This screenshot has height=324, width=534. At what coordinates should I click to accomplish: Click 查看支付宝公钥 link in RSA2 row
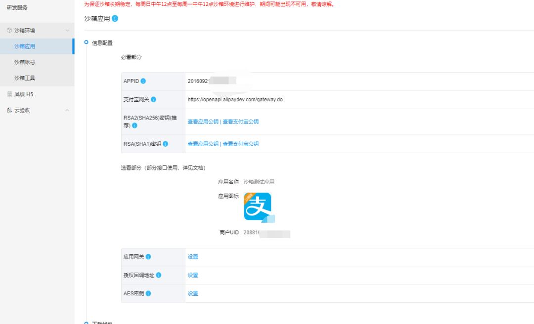[240, 121]
